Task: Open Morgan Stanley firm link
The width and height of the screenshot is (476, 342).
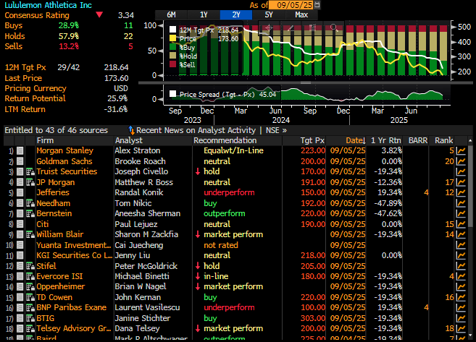Action: [x=64, y=150]
